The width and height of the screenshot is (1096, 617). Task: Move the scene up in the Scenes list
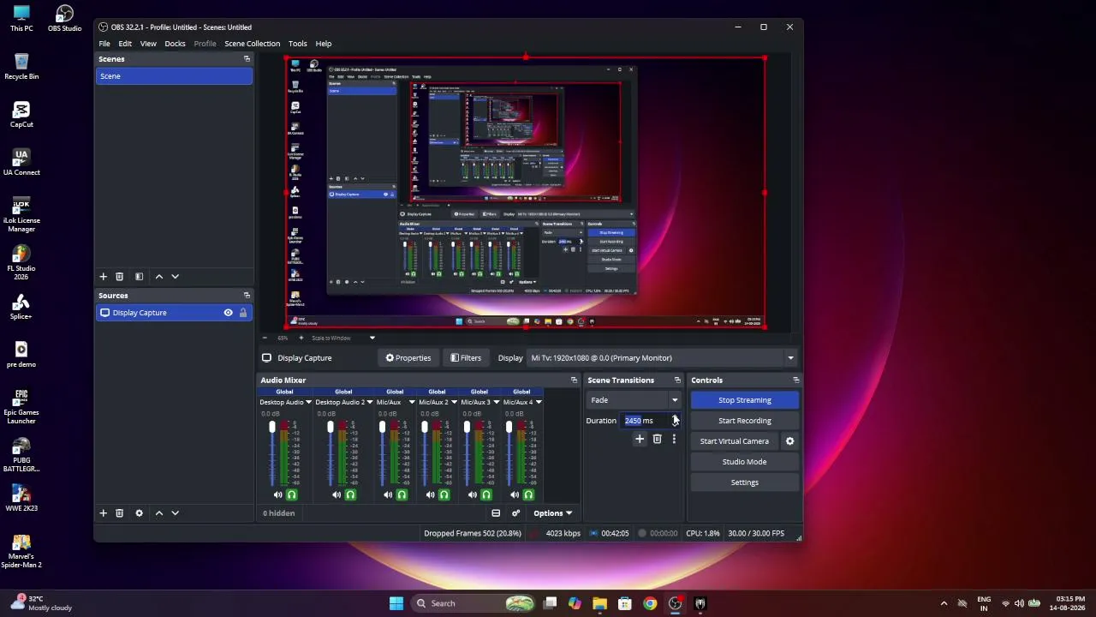[x=159, y=277]
